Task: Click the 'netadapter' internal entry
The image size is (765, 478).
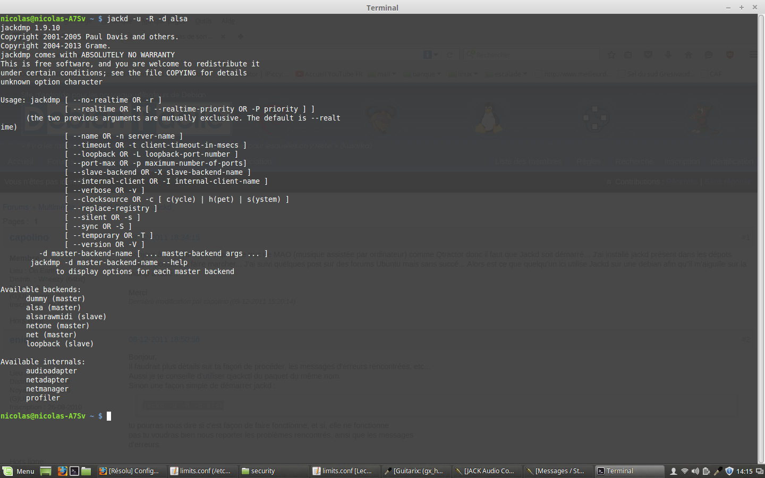Action: [x=47, y=380]
